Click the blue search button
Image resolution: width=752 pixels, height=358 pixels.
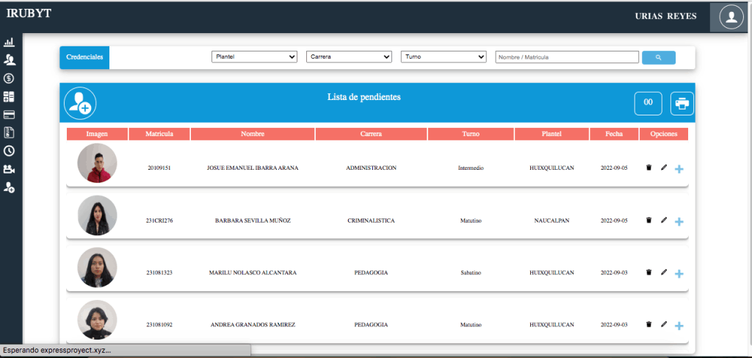(x=658, y=57)
